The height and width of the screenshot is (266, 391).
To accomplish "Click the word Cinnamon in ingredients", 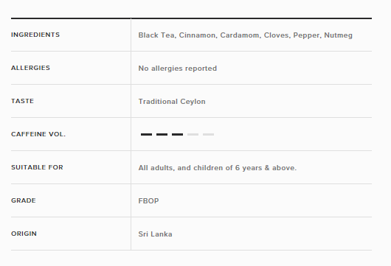I will pos(198,35).
